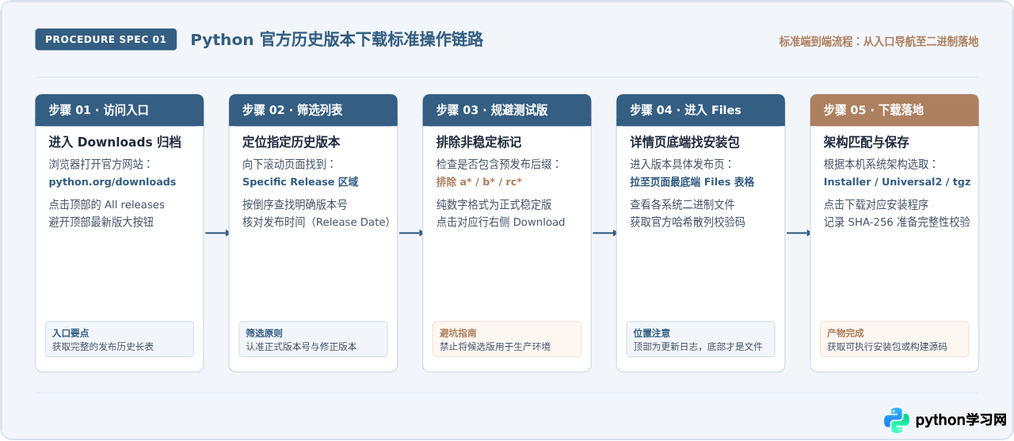
Task: Click 避开顶部最新版大按钮 line
Action: coord(101,222)
